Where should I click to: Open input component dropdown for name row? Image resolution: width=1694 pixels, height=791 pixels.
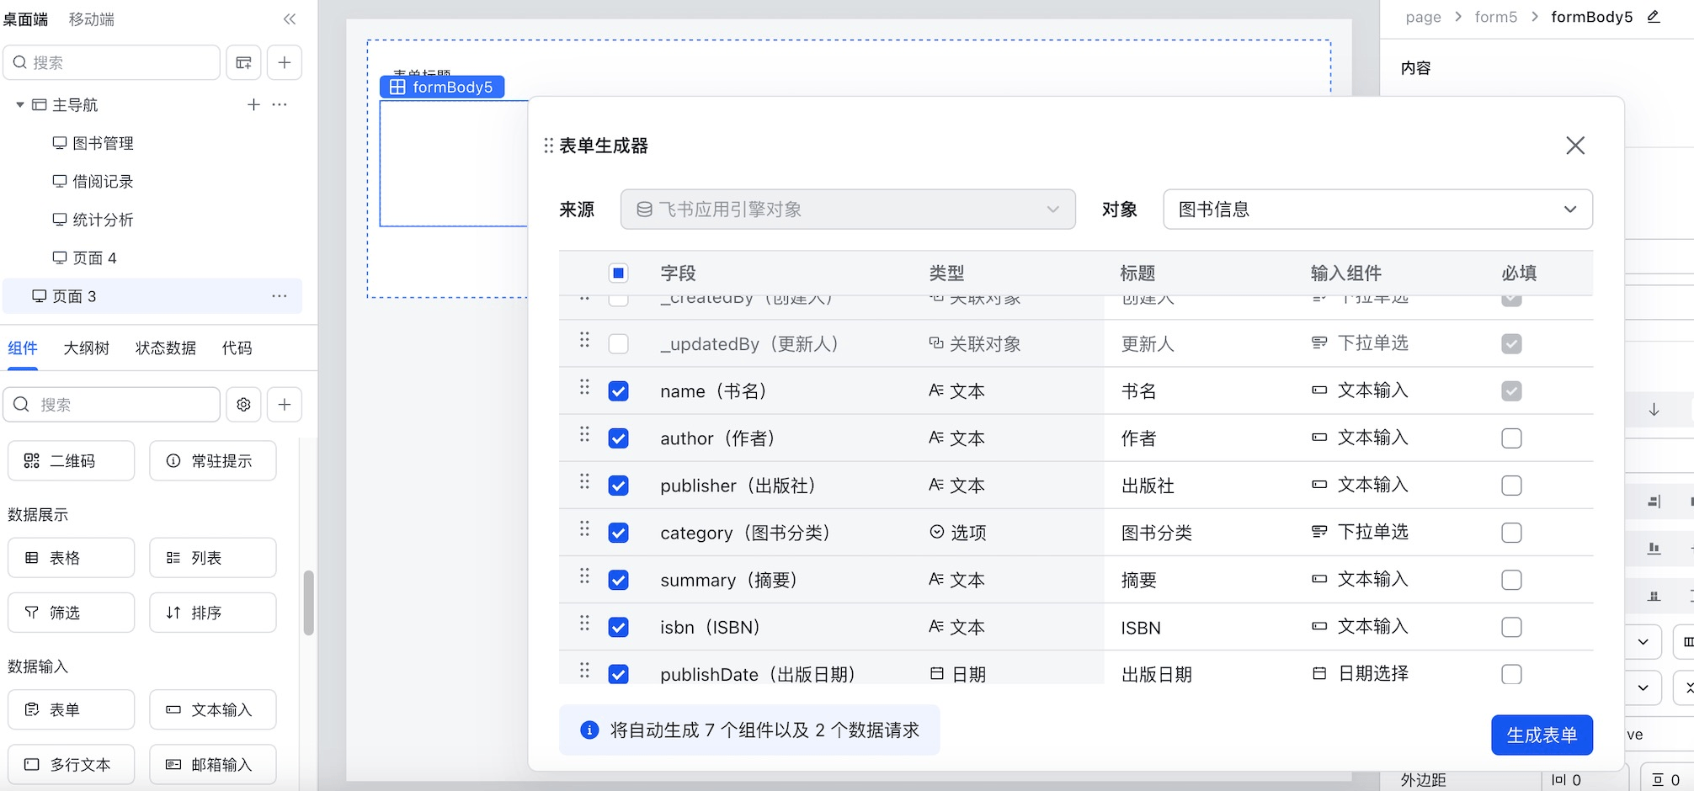pyautogui.click(x=1360, y=390)
